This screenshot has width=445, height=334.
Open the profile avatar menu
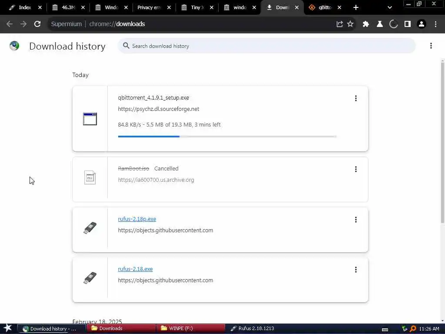point(422,24)
